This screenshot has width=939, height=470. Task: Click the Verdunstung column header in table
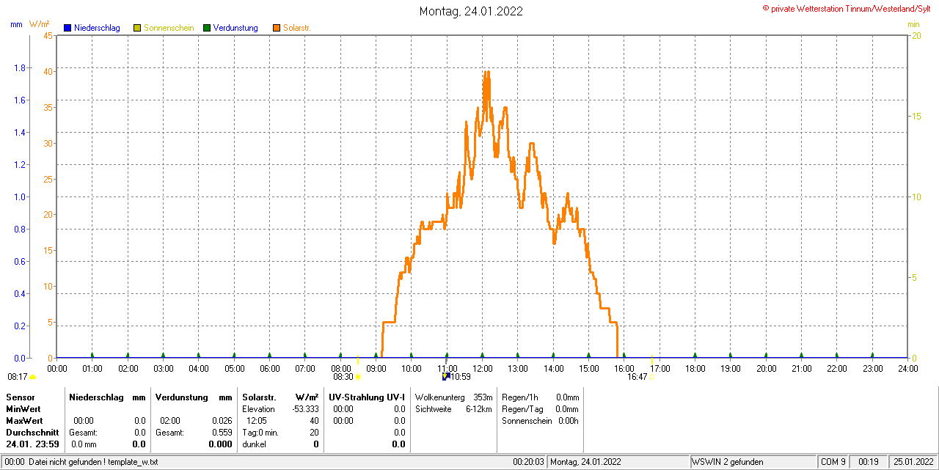(181, 397)
